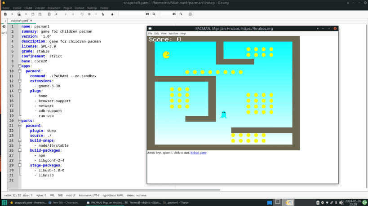Switch to pacman1 - Thunar taskbar entry
Image resolution: width=368 pixels, height=206 pixels.
click(176, 202)
